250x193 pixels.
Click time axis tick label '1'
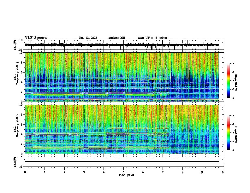coord(45,172)
